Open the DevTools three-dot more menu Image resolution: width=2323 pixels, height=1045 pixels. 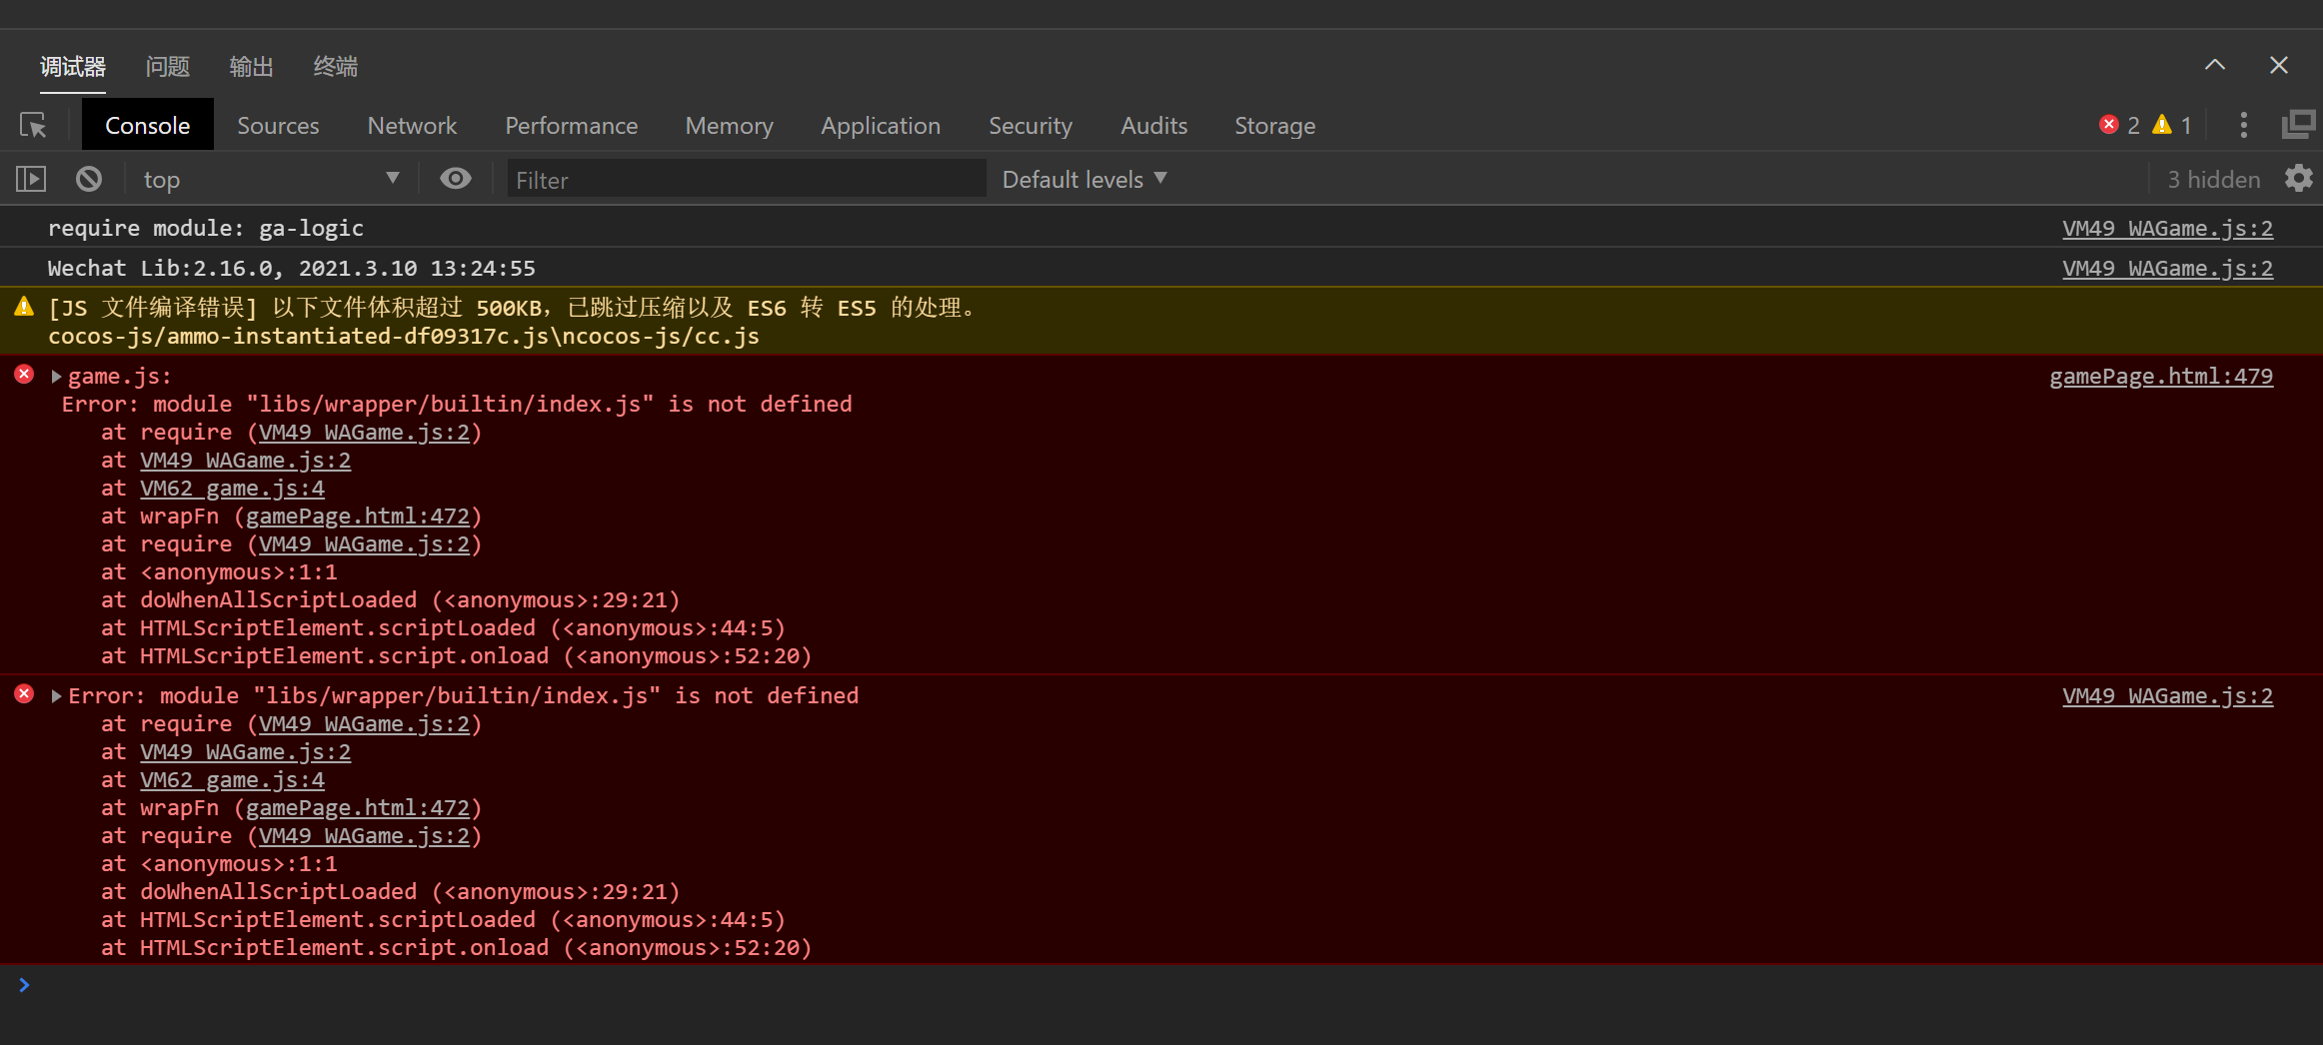point(2243,125)
